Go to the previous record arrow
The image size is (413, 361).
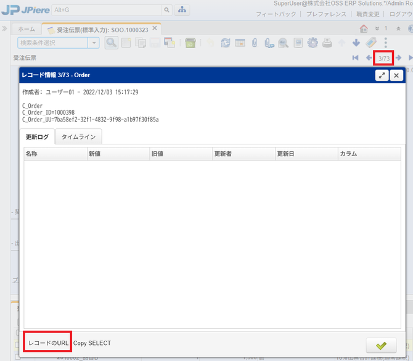369,58
